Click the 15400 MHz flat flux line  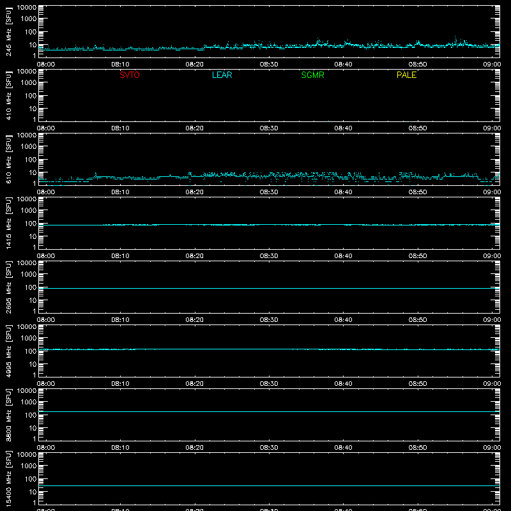pos(269,486)
